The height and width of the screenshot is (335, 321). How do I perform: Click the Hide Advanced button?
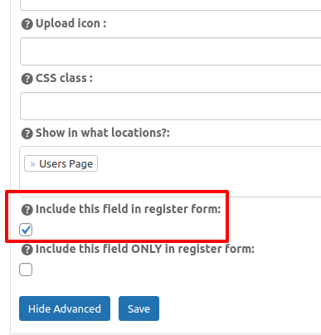[x=65, y=308]
